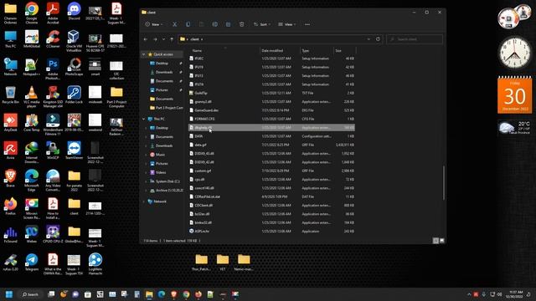The width and height of the screenshot is (536, 301).
Task: Click the Share icon in toolbar
Action: tap(228, 24)
